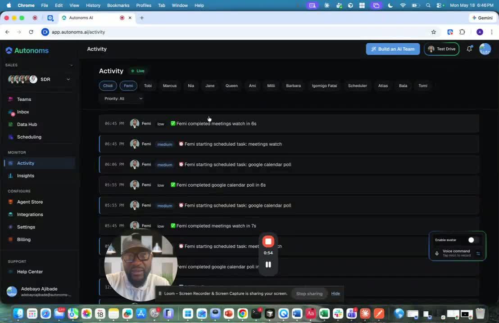Click Stop sharing button
Viewport: 499px width, 323px height.
pos(309,293)
